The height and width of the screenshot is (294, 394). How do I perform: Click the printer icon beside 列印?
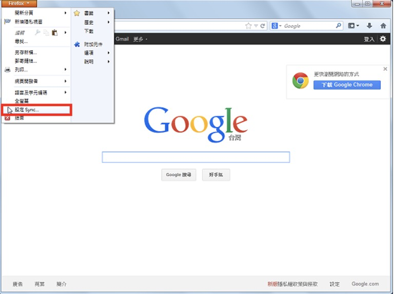[x=8, y=70]
